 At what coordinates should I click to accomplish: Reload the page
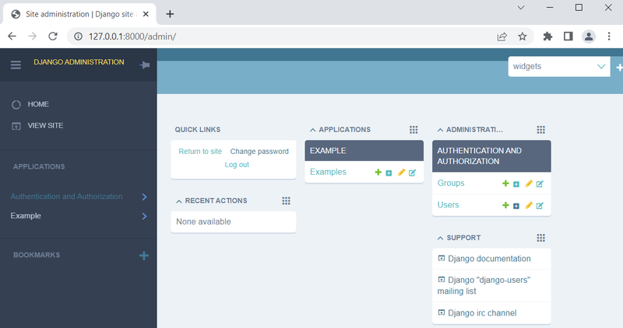(x=52, y=37)
